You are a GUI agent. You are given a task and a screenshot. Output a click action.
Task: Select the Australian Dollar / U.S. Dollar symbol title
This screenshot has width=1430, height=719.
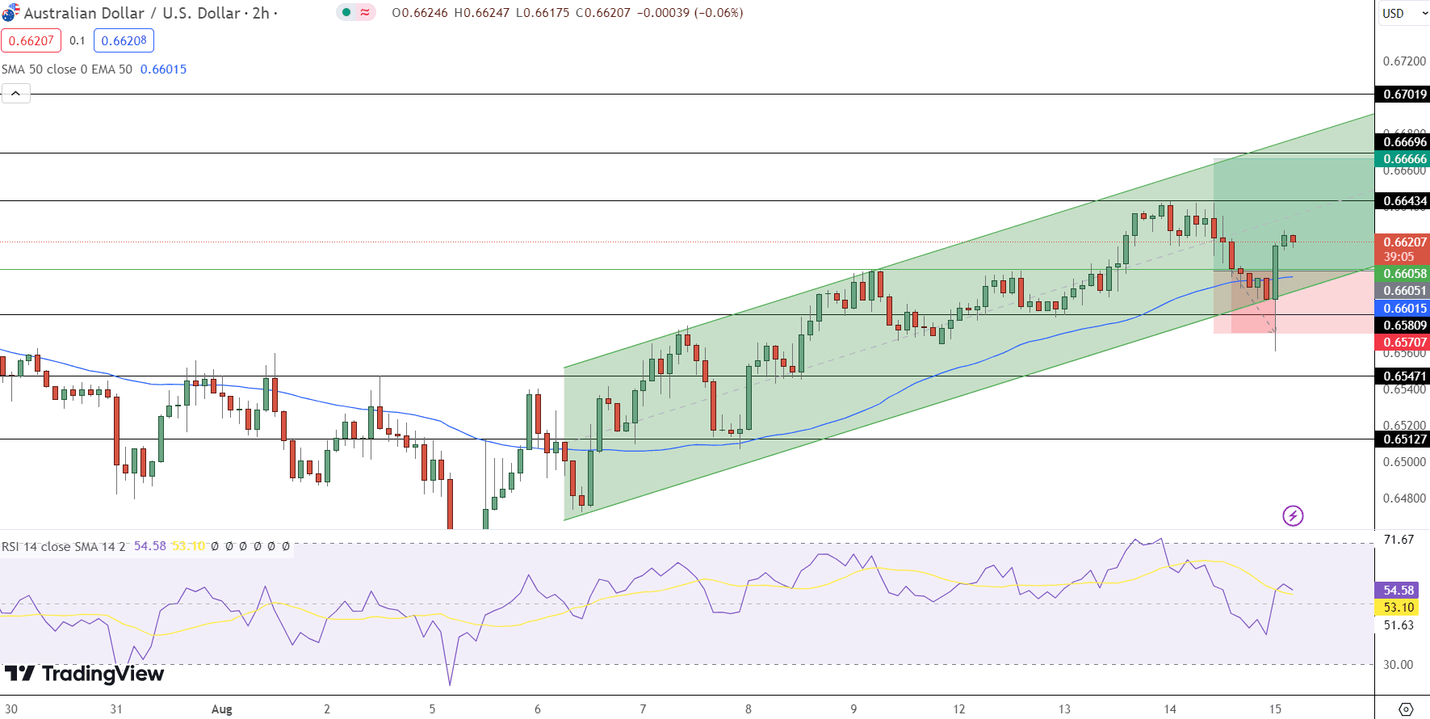tap(134, 13)
